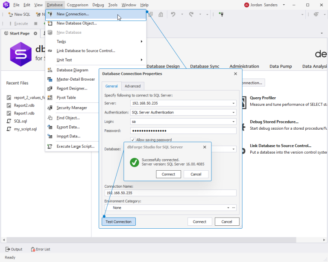Open Environment Category dropdown arrow
The height and width of the screenshot is (262, 328).
[x=228, y=208]
